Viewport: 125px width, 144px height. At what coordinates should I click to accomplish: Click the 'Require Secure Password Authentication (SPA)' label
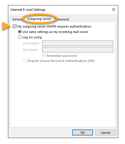[x=61, y=61]
